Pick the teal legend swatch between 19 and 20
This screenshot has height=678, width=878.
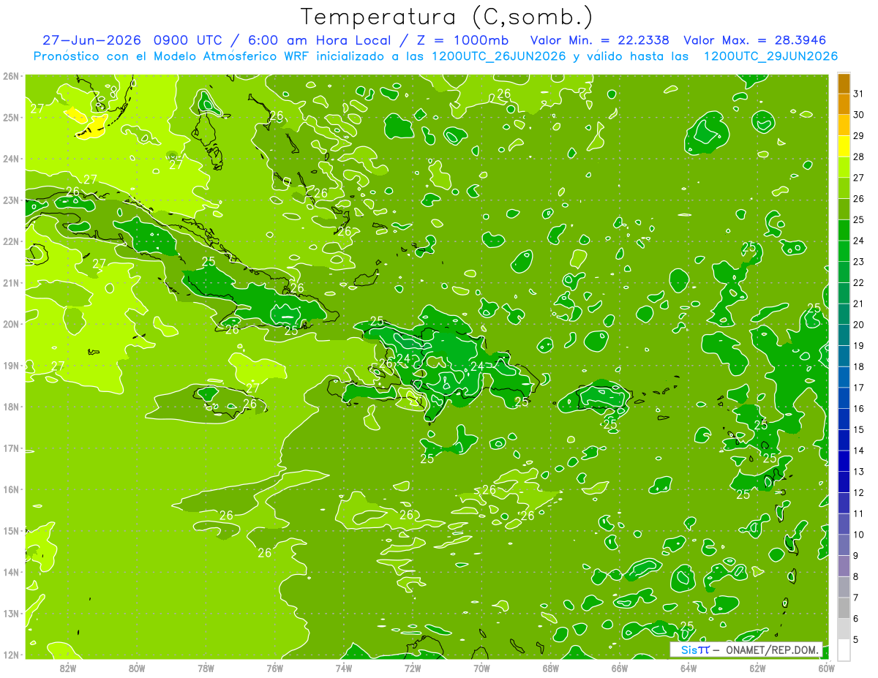pos(844,335)
